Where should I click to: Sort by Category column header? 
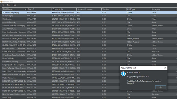pyautogui.click(x=164, y=9)
